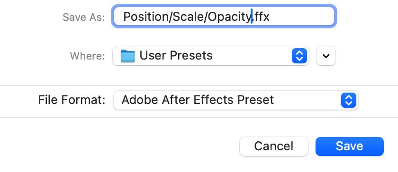Screen dimensions: 398x172
Task: Click the Cancel button
Action: 274,146
